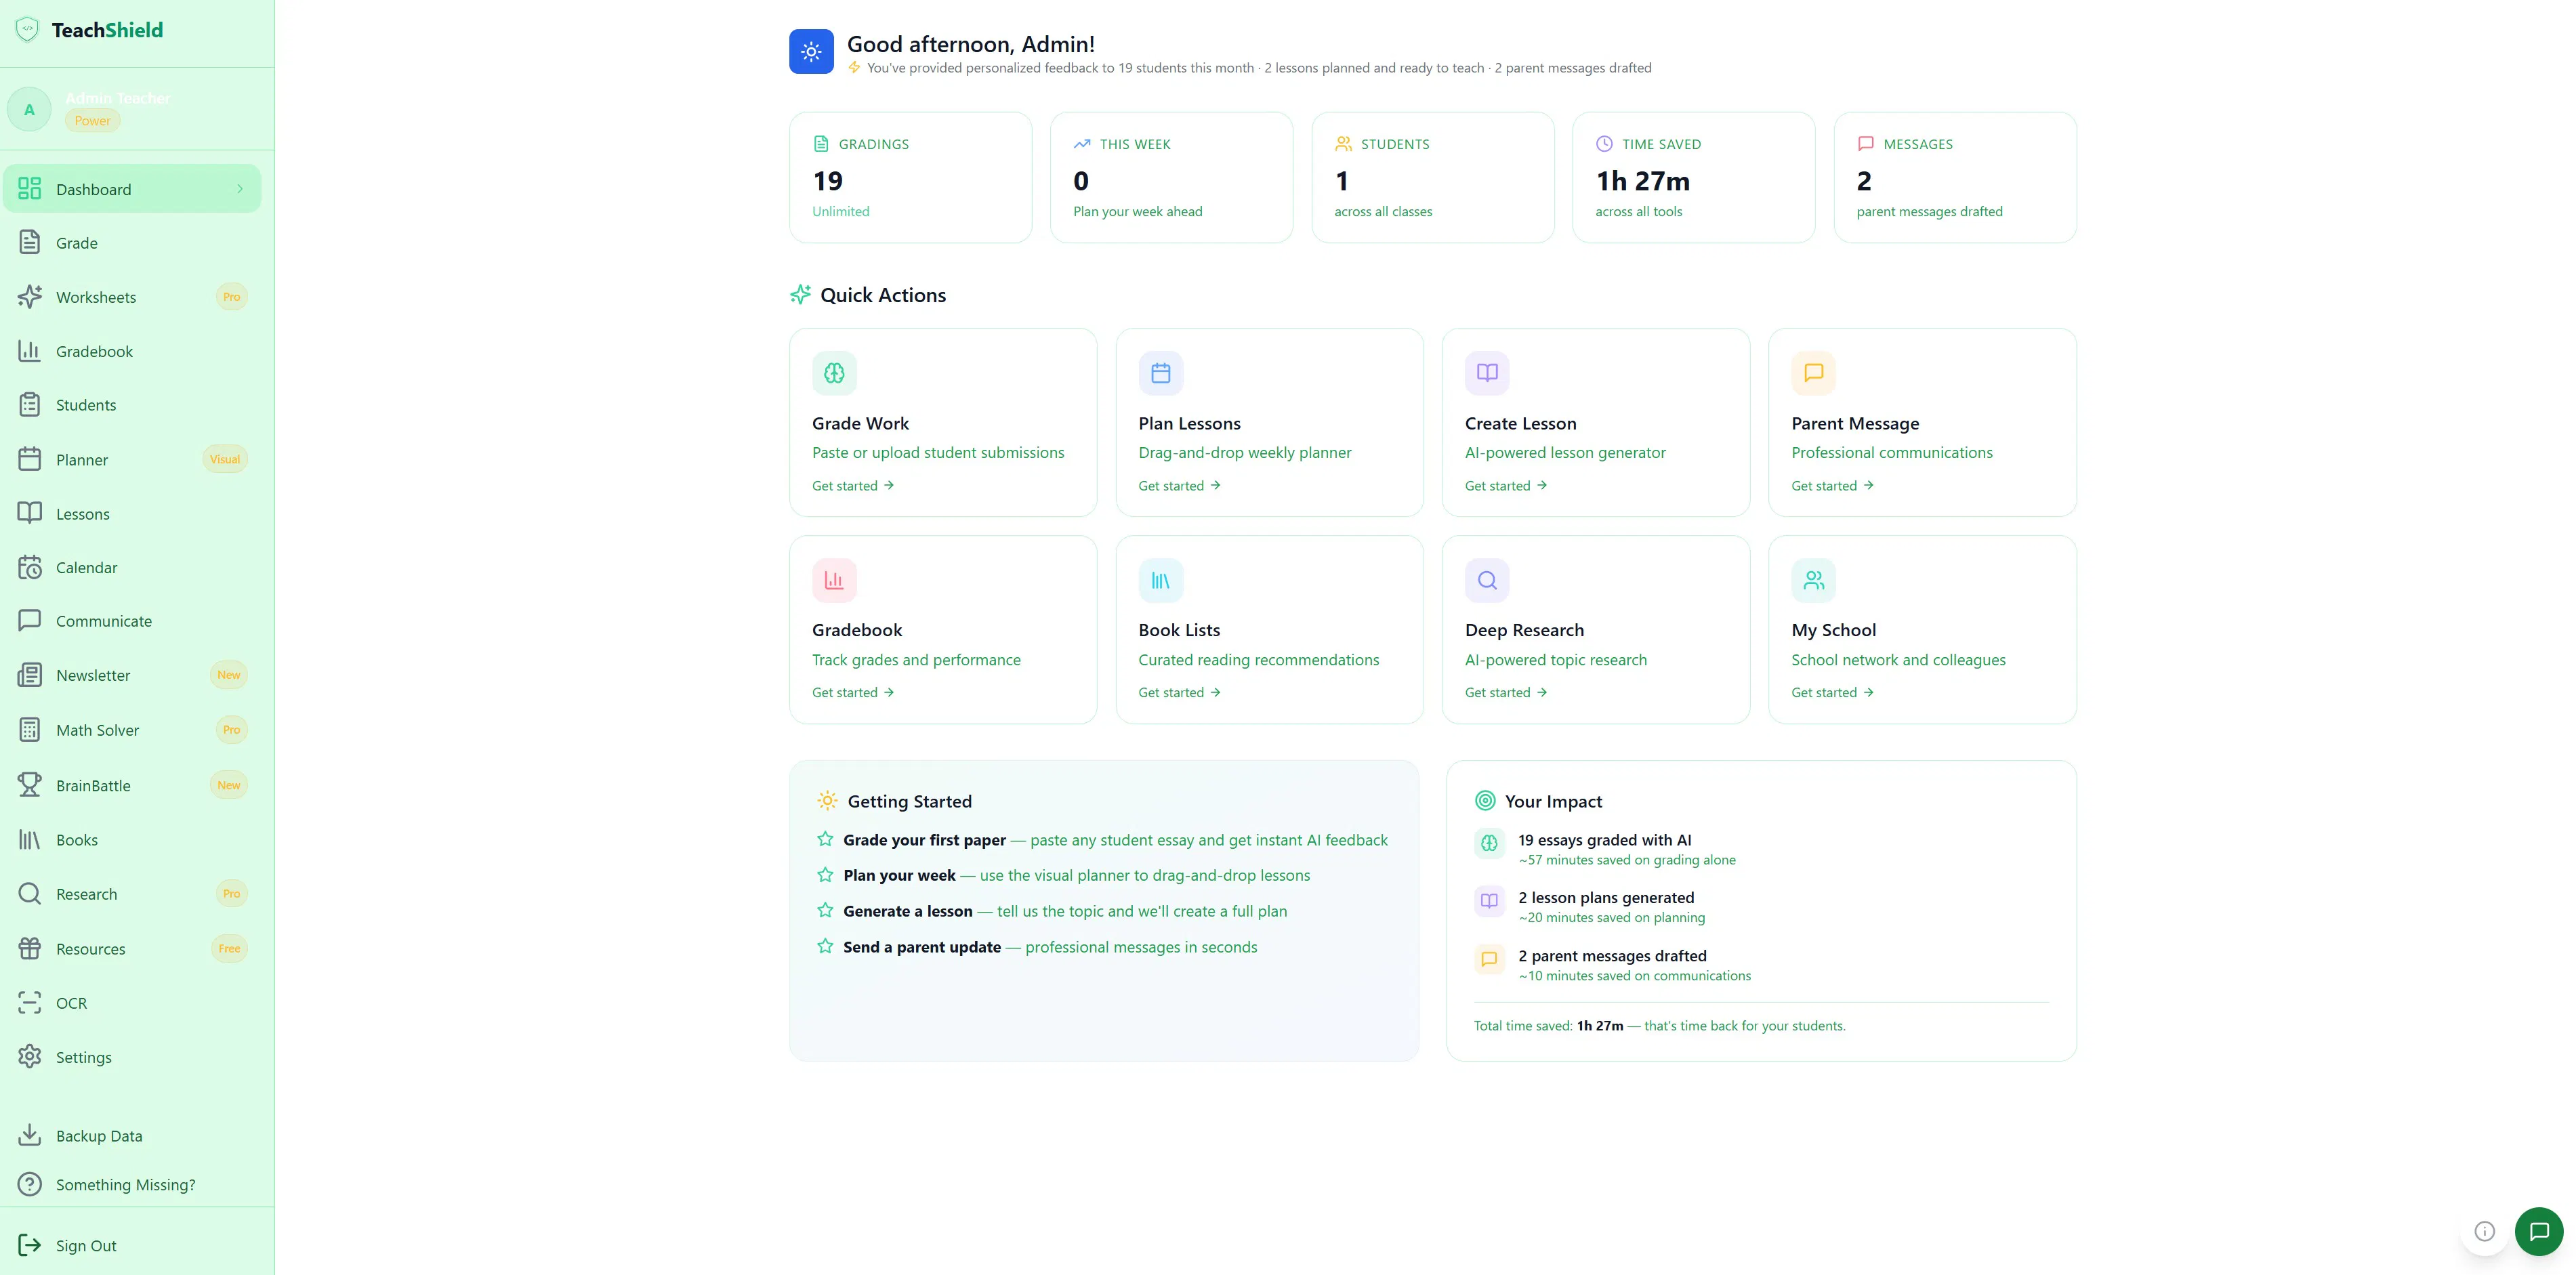
Task: Open the Time Saved stat card
Action: click(1694, 177)
